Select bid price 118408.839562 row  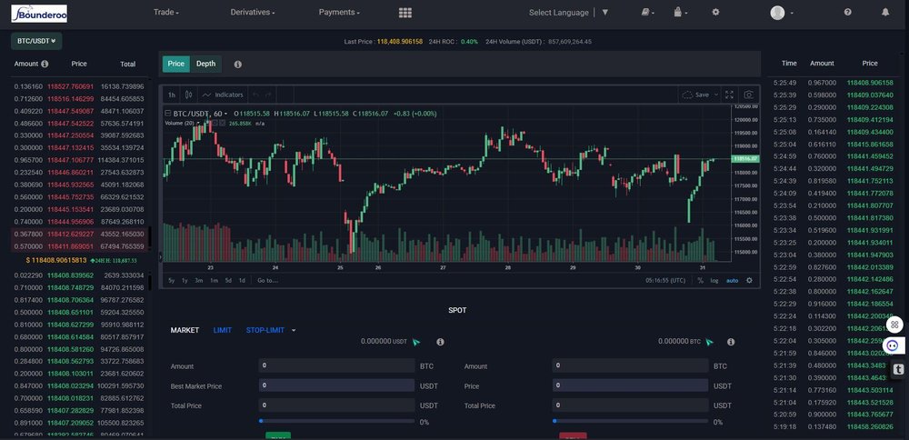pyautogui.click(x=79, y=275)
